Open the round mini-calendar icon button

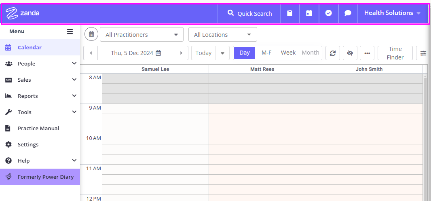click(x=91, y=34)
